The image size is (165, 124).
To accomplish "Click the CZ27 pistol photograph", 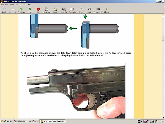I will 76,91.
